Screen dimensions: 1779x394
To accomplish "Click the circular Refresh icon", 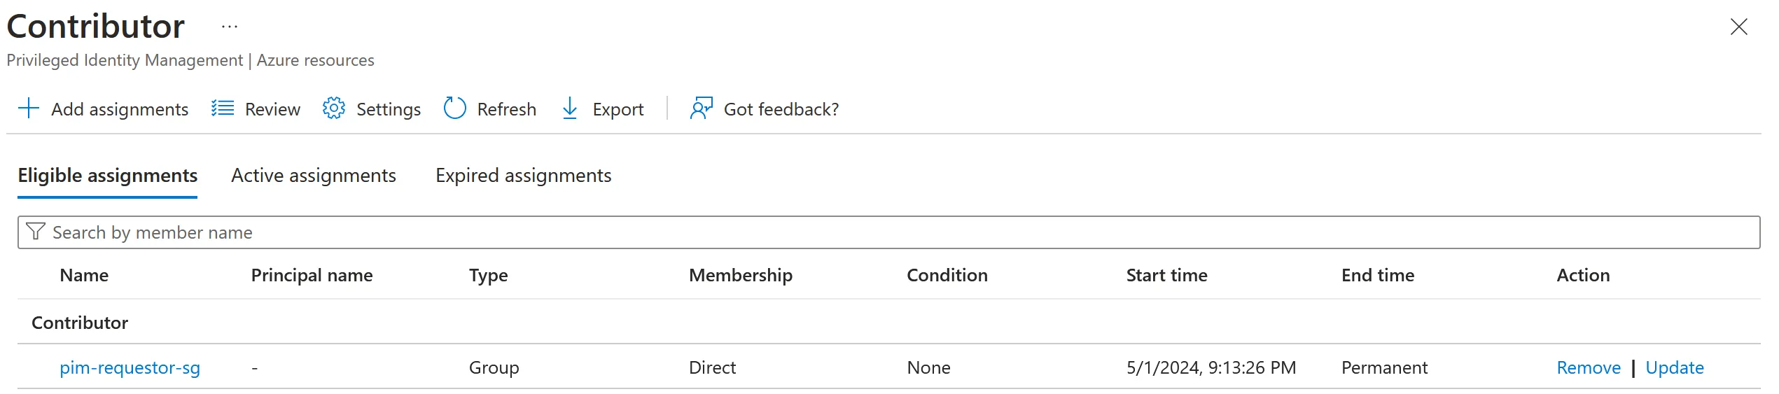I will coord(455,108).
